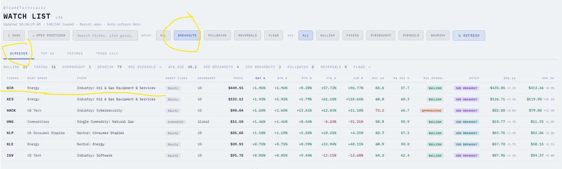Switch to the Top 20 tab
The height and width of the screenshot is (169, 562).
[47, 54]
